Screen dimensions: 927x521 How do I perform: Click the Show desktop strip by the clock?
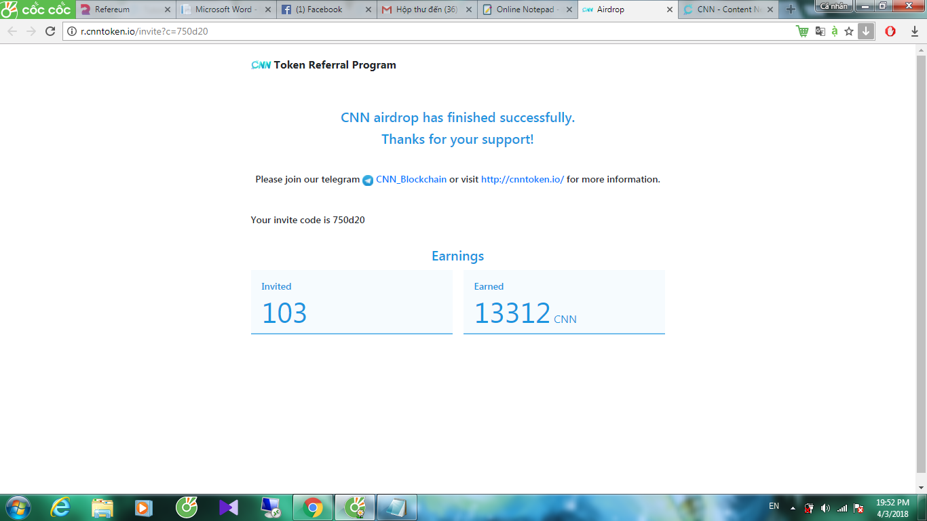922,507
